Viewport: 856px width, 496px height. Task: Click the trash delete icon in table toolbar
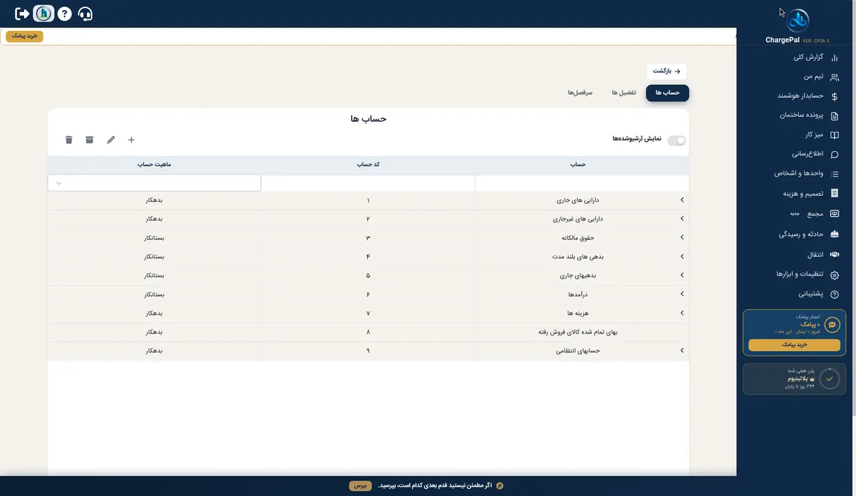pos(68,140)
